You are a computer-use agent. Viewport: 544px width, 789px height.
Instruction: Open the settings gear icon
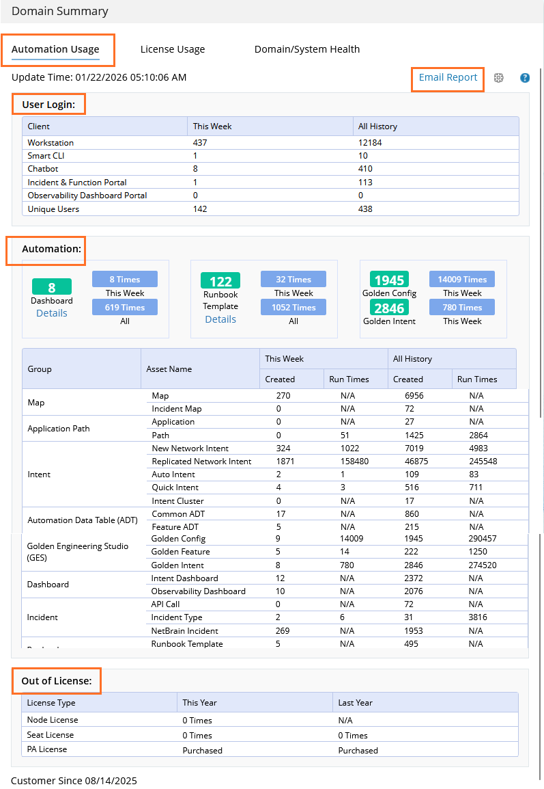pos(499,78)
